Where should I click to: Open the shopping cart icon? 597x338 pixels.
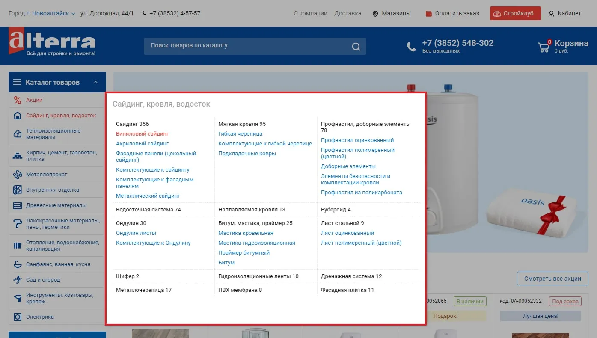(x=544, y=46)
